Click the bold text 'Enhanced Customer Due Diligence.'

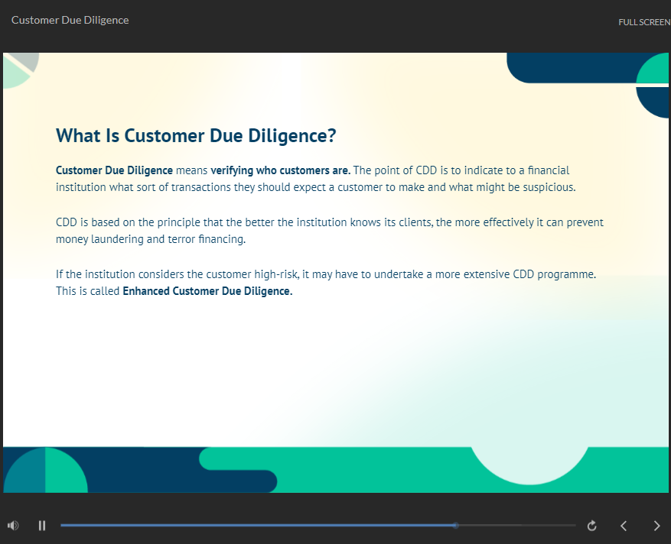(207, 291)
